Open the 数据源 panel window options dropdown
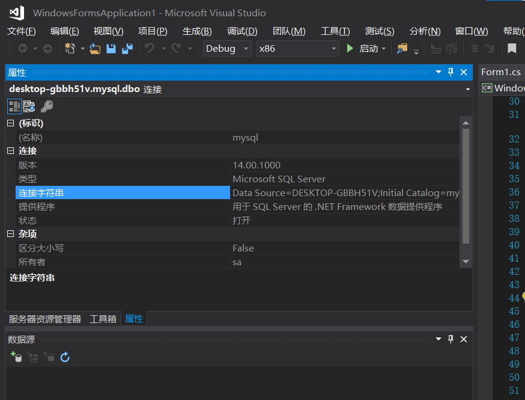 pos(439,339)
